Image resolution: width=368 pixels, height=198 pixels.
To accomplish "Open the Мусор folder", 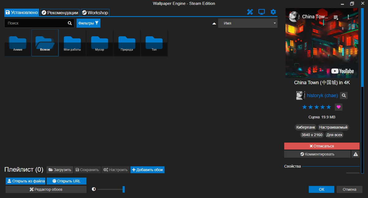I will [x=99, y=43].
